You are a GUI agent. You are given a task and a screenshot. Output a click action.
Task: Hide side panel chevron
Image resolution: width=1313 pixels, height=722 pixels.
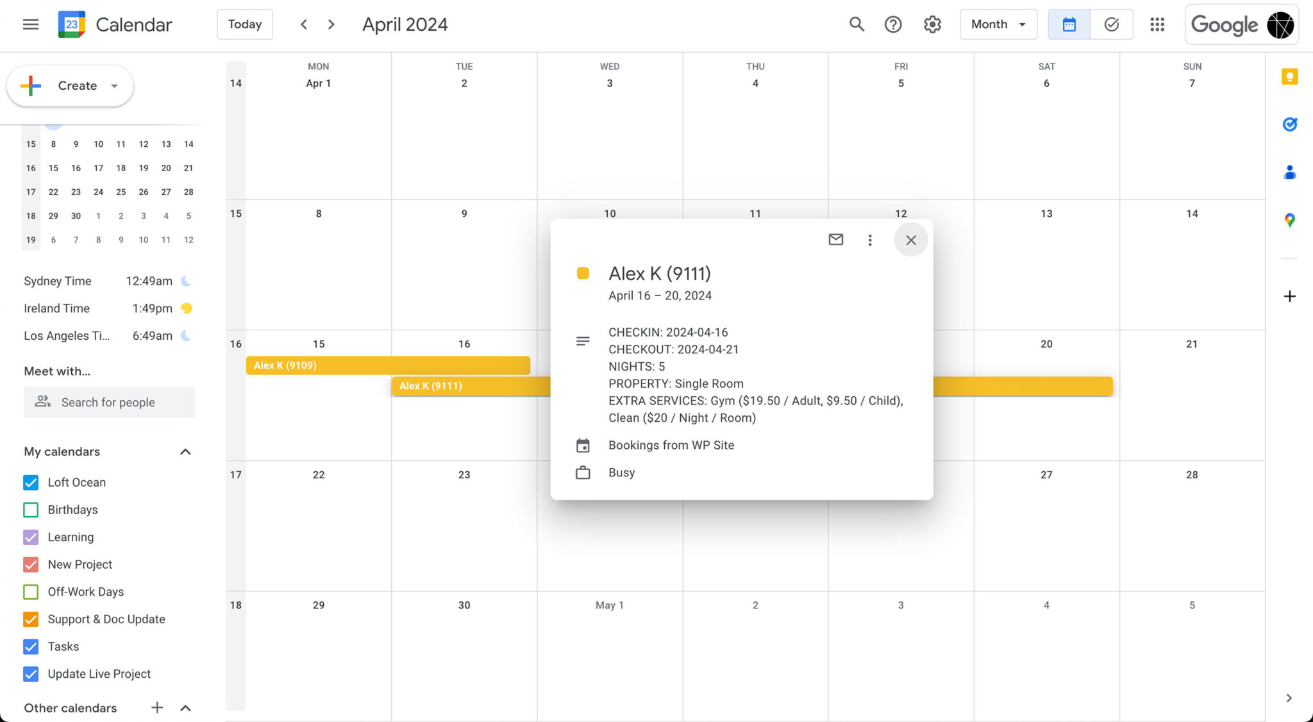pos(1289,698)
